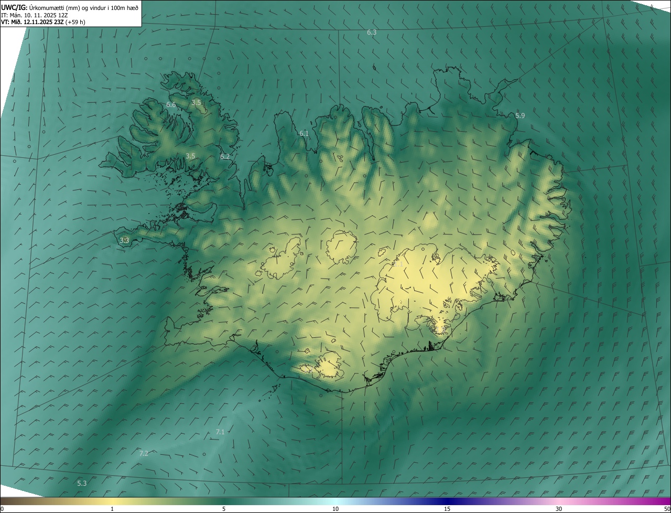Select the IT initial time line
Image resolution: width=671 pixels, height=513 pixels.
(35, 15)
